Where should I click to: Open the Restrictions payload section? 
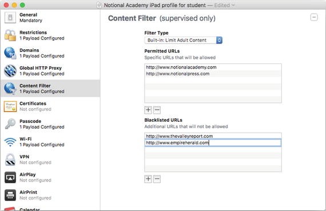click(x=50, y=35)
